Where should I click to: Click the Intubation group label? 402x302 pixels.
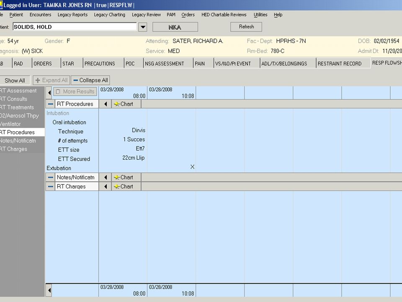[x=58, y=113]
